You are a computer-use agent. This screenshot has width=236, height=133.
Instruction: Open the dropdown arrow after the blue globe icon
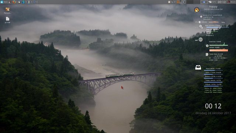(26, 2)
